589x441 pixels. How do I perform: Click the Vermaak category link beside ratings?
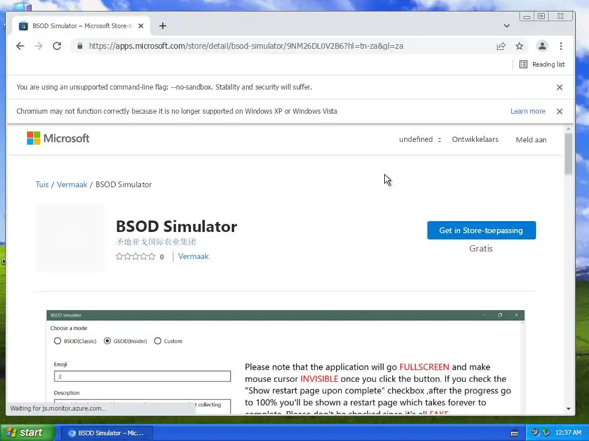tap(193, 257)
